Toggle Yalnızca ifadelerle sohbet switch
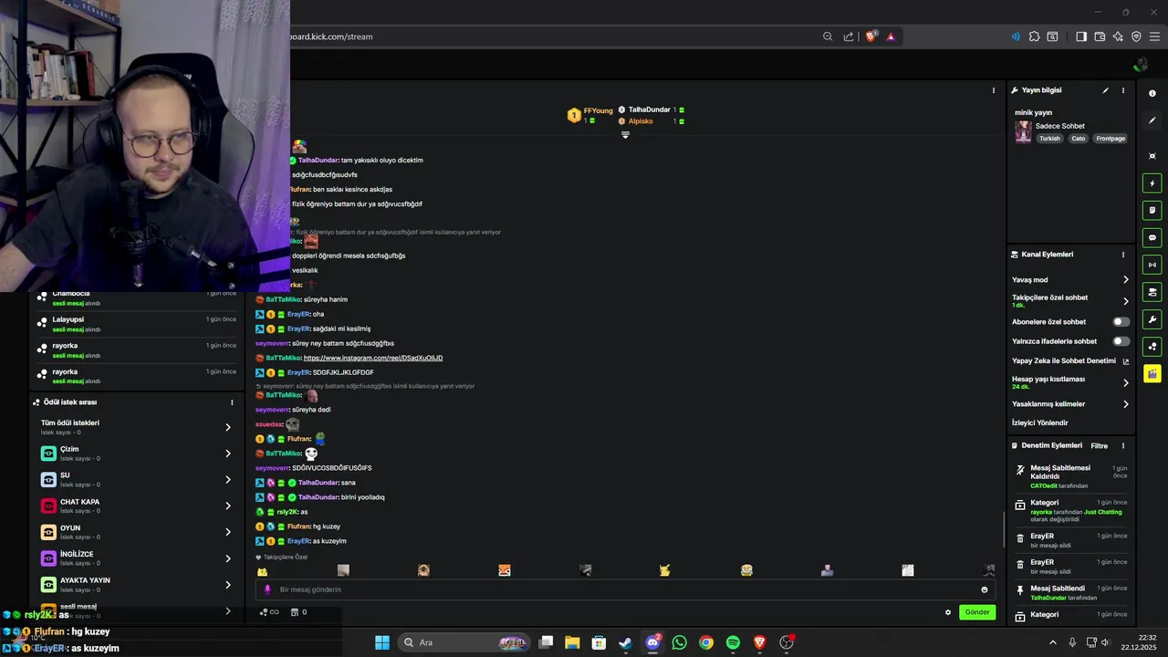This screenshot has height=657, width=1168. [x=1121, y=341]
